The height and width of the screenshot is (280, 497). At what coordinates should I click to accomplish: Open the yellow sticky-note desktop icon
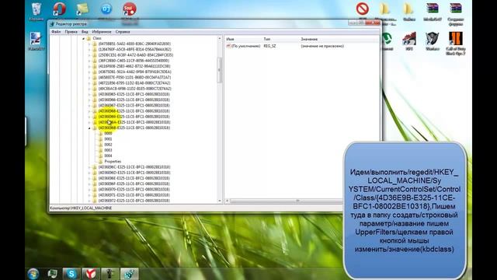[82, 9]
